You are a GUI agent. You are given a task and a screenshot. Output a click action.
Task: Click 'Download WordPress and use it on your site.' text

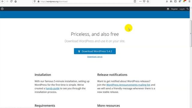tap(95, 41)
